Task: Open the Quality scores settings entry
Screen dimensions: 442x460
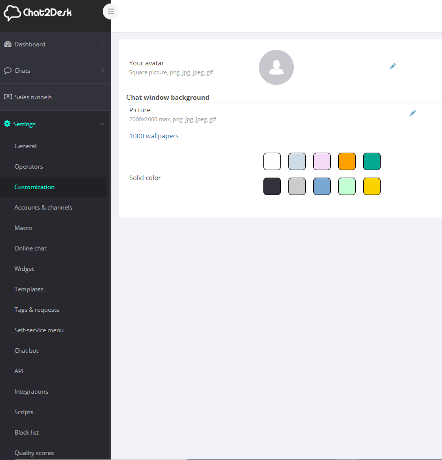Action: coord(34,453)
